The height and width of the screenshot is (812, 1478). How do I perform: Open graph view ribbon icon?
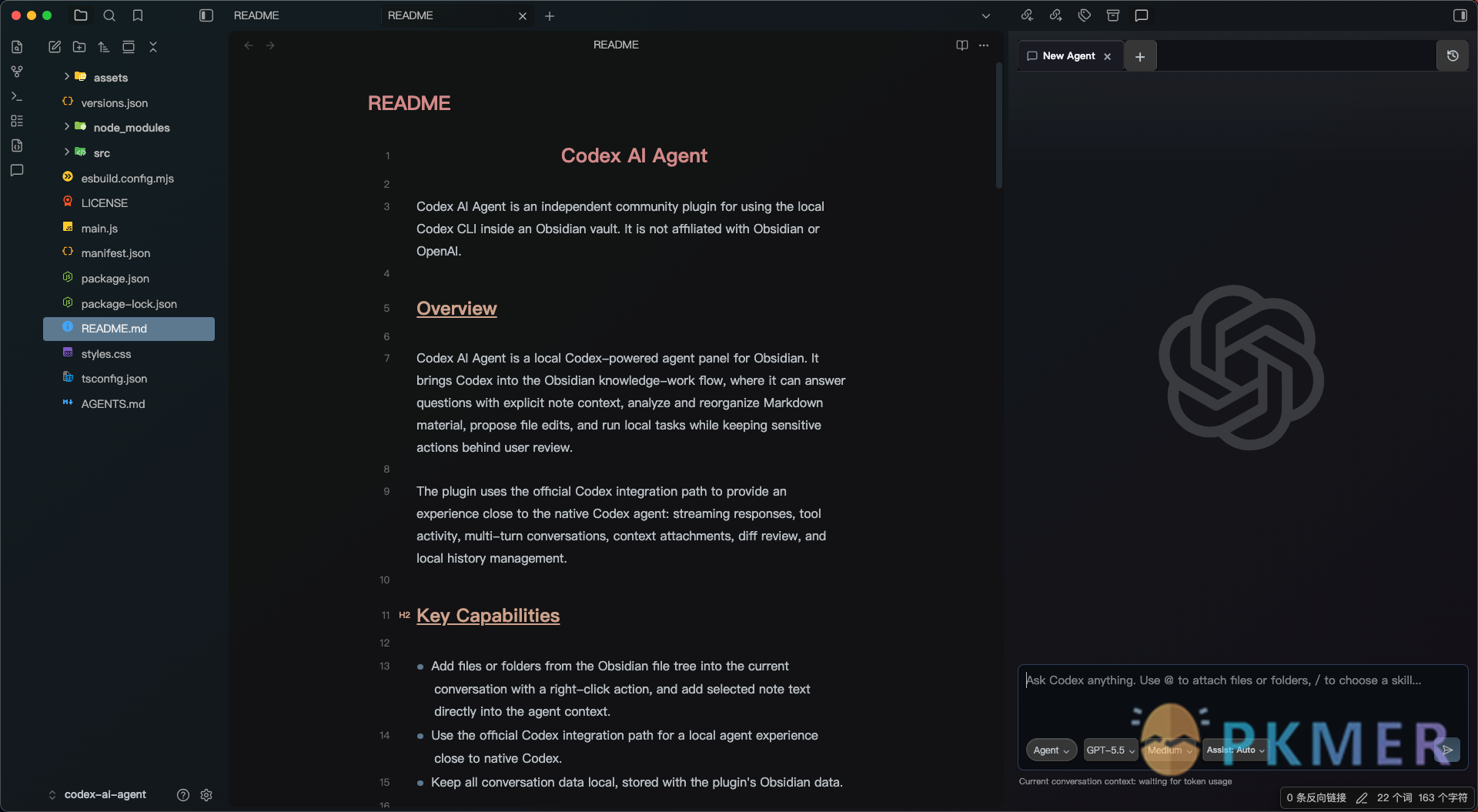click(x=17, y=72)
